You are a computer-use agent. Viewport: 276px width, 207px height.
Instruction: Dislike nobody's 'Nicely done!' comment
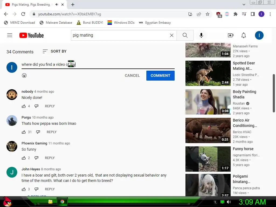(x=36, y=106)
